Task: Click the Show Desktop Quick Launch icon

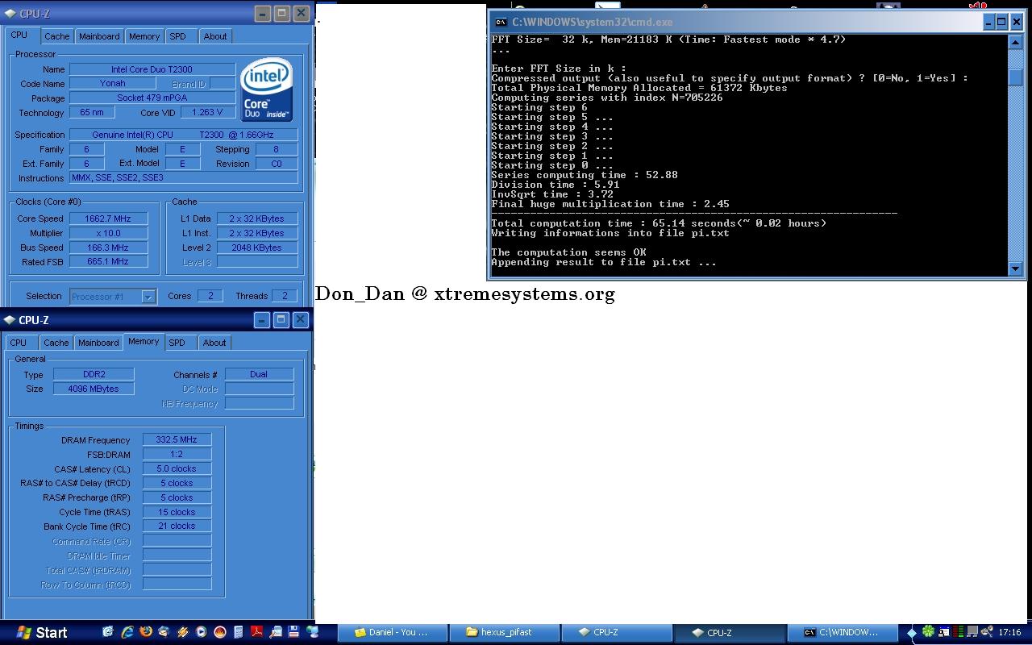Action: pos(108,632)
